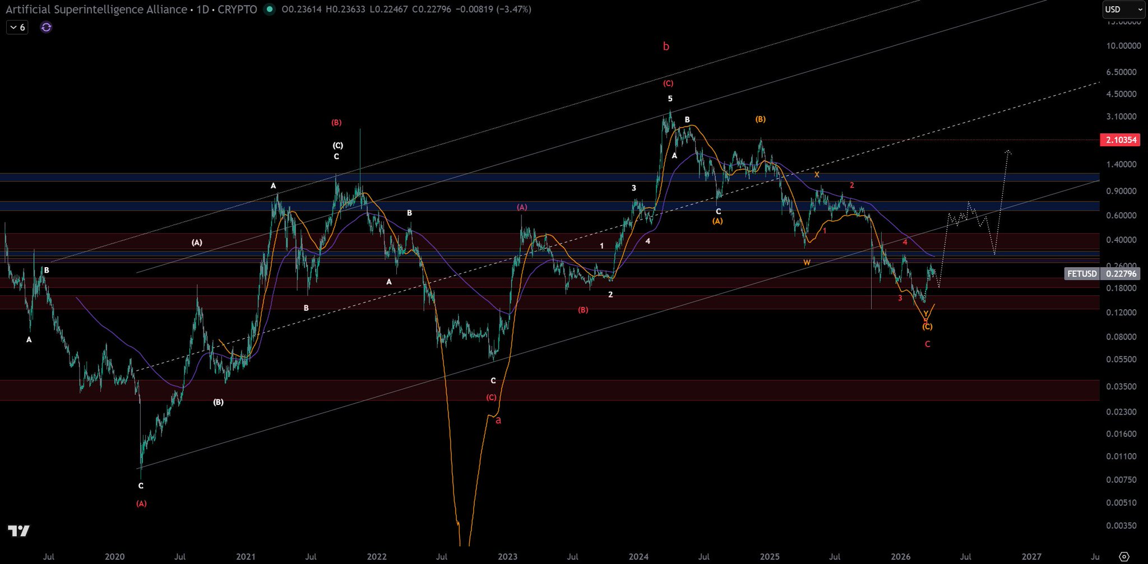1148x564 pixels.
Task: Select the orange 'X' wave label
Action: pos(817,175)
